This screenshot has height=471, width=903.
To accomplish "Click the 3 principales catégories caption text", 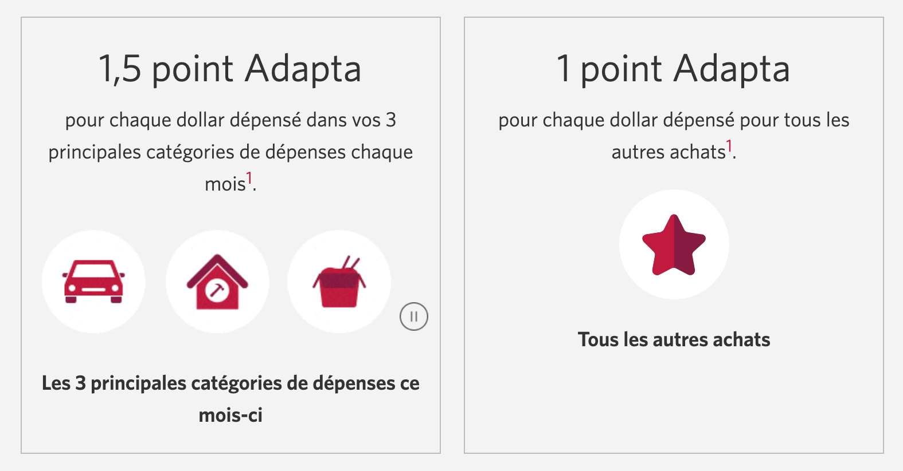I will coord(230,399).
